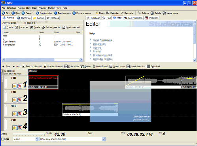Open the 'to end' snap dropdown
The height and width of the screenshot is (146, 197).
(37, 139)
